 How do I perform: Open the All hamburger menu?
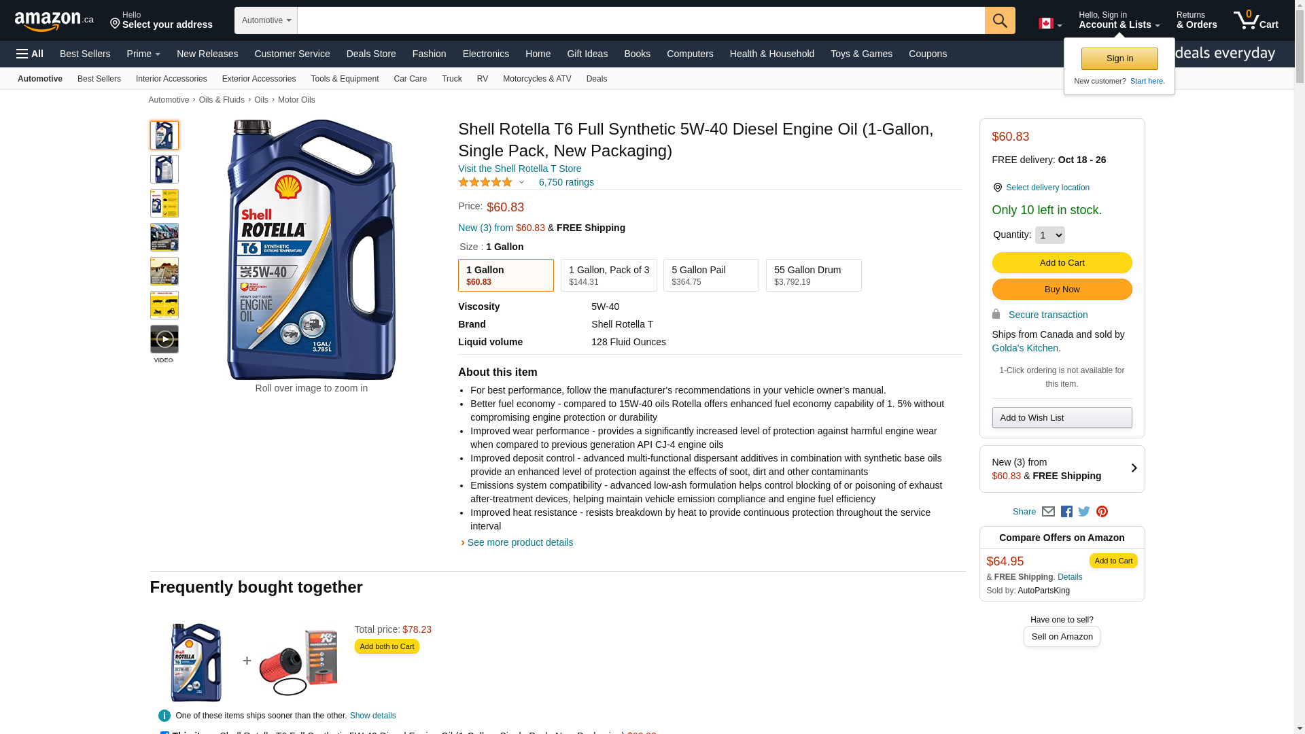[30, 54]
